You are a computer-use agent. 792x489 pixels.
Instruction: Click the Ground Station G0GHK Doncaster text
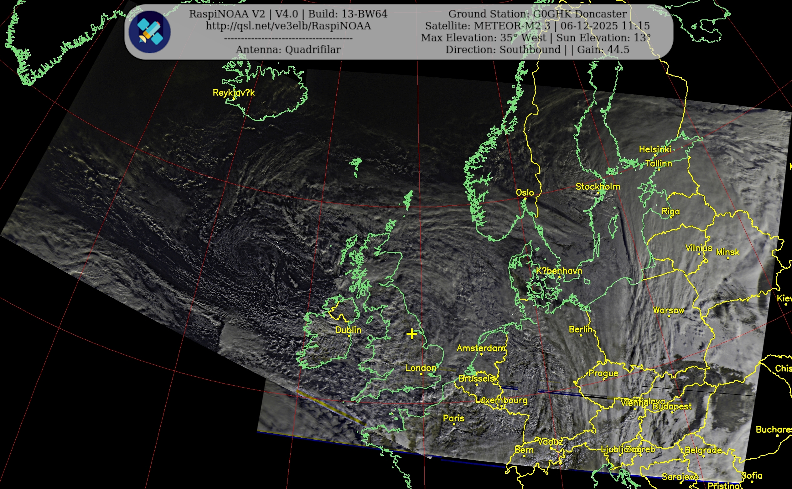point(537,14)
